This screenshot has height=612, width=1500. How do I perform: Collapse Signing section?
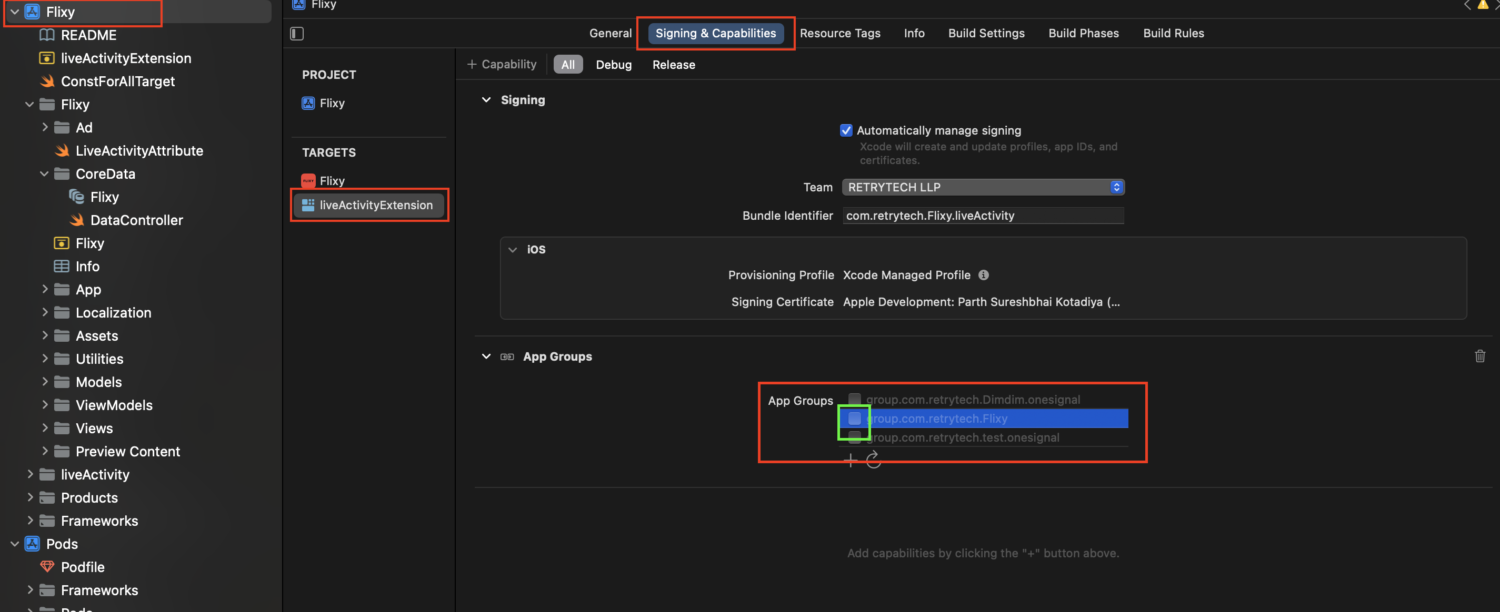coord(486,100)
